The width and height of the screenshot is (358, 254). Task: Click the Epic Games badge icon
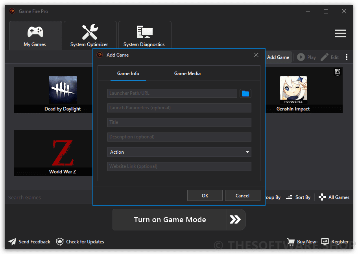pyautogui.click(x=338, y=72)
